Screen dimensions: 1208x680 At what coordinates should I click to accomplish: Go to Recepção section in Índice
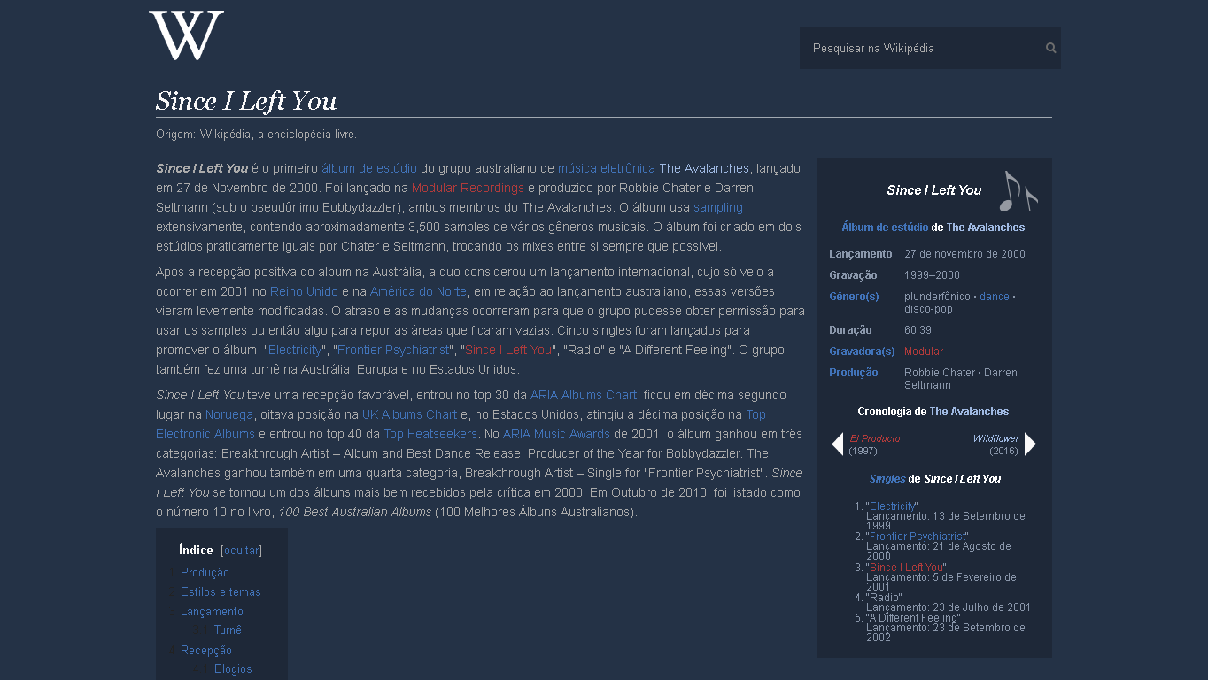click(x=206, y=651)
